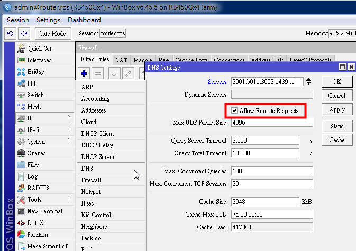Screen dimensions: 356x251
Task: Select Addresses from IP submenu
Action: tap(111, 110)
